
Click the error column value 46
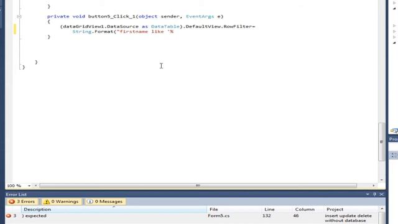click(x=296, y=216)
